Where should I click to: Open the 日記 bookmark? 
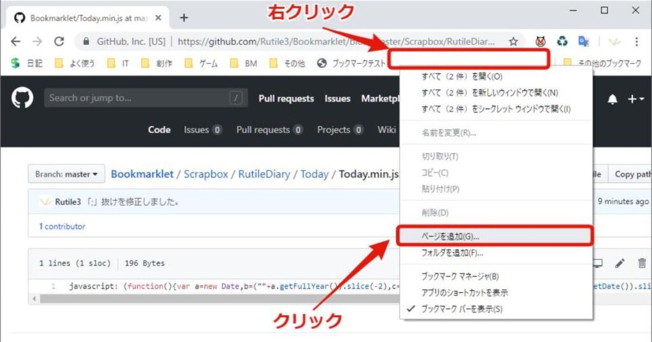pos(27,63)
